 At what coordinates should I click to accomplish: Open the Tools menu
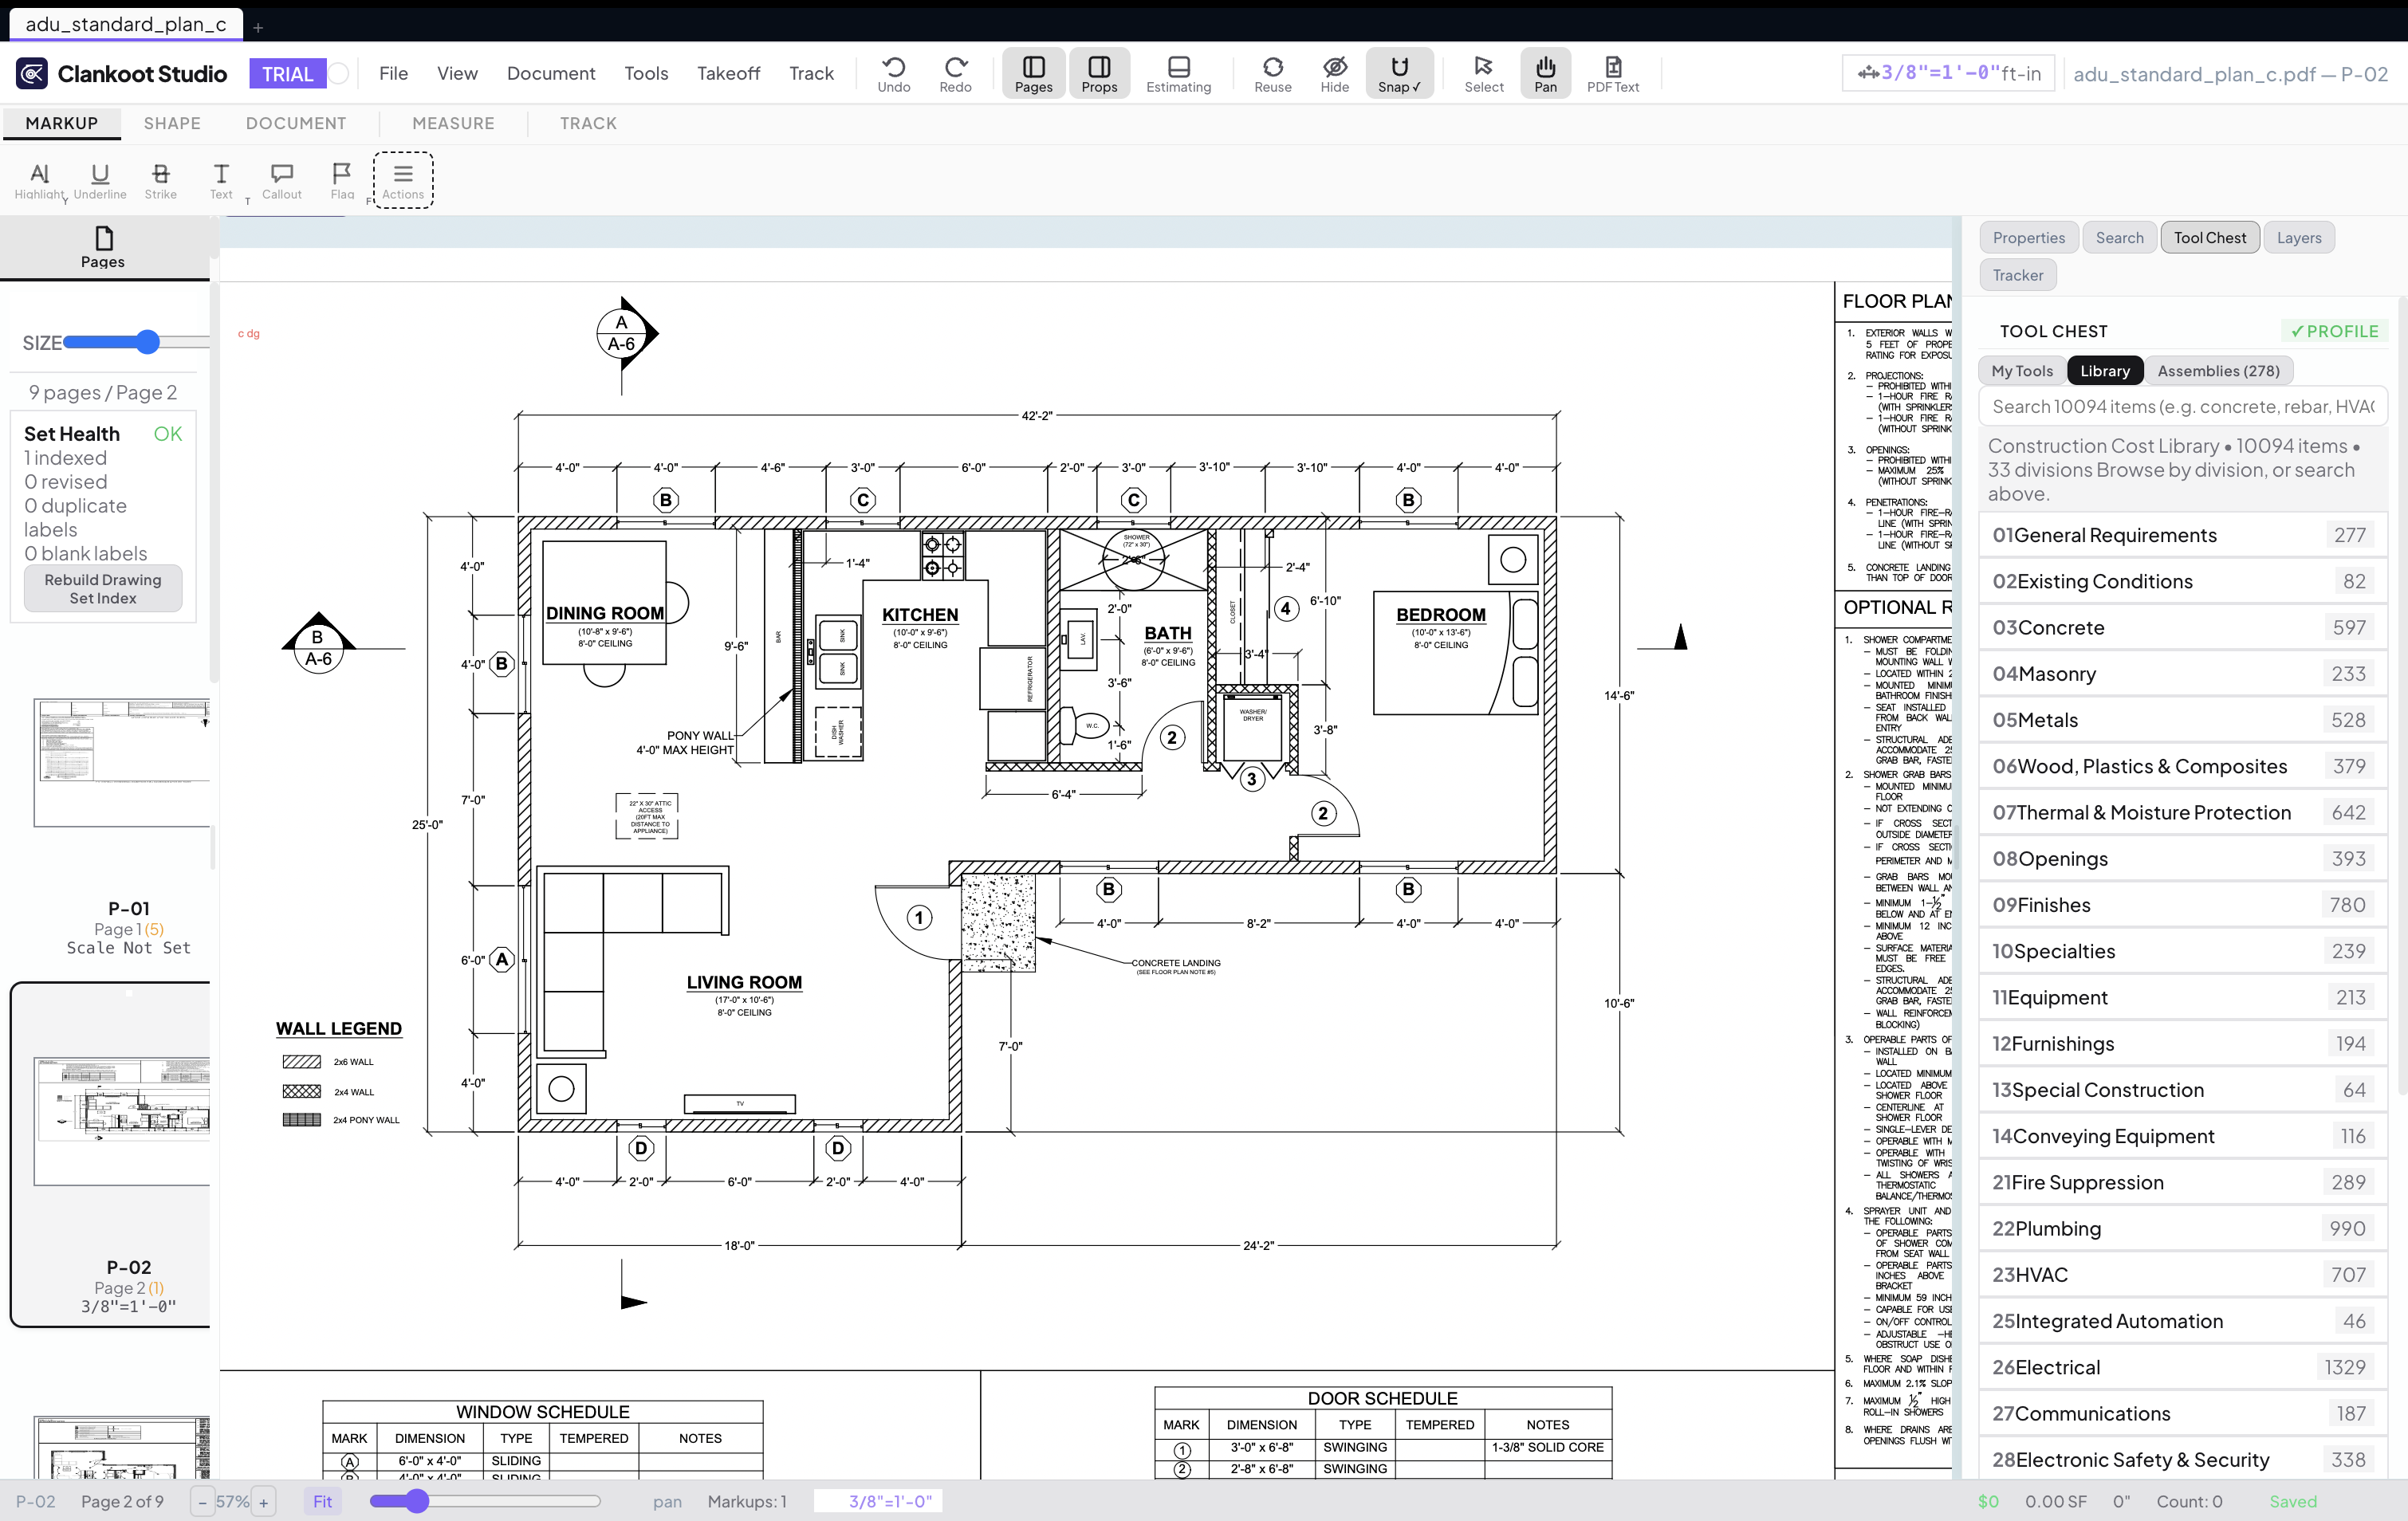click(646, 73)
